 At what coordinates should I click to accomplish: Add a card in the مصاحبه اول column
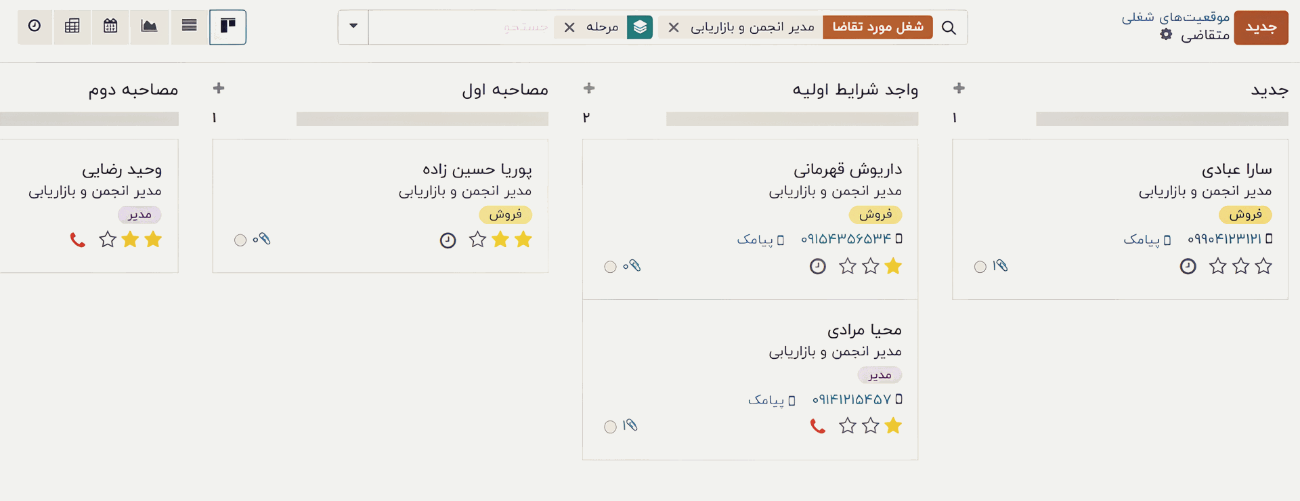click(x=219, y=89)
